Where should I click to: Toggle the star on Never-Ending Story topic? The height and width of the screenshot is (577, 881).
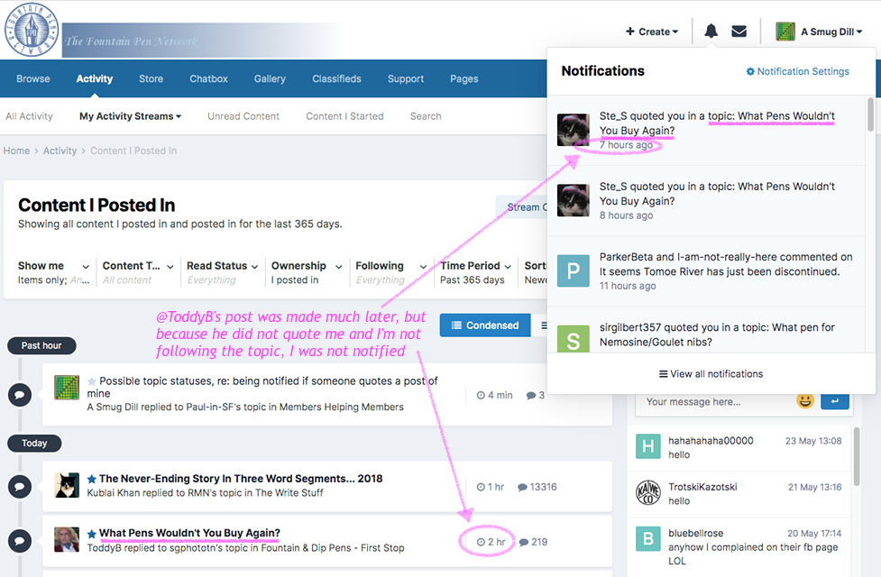coord(91,479)
